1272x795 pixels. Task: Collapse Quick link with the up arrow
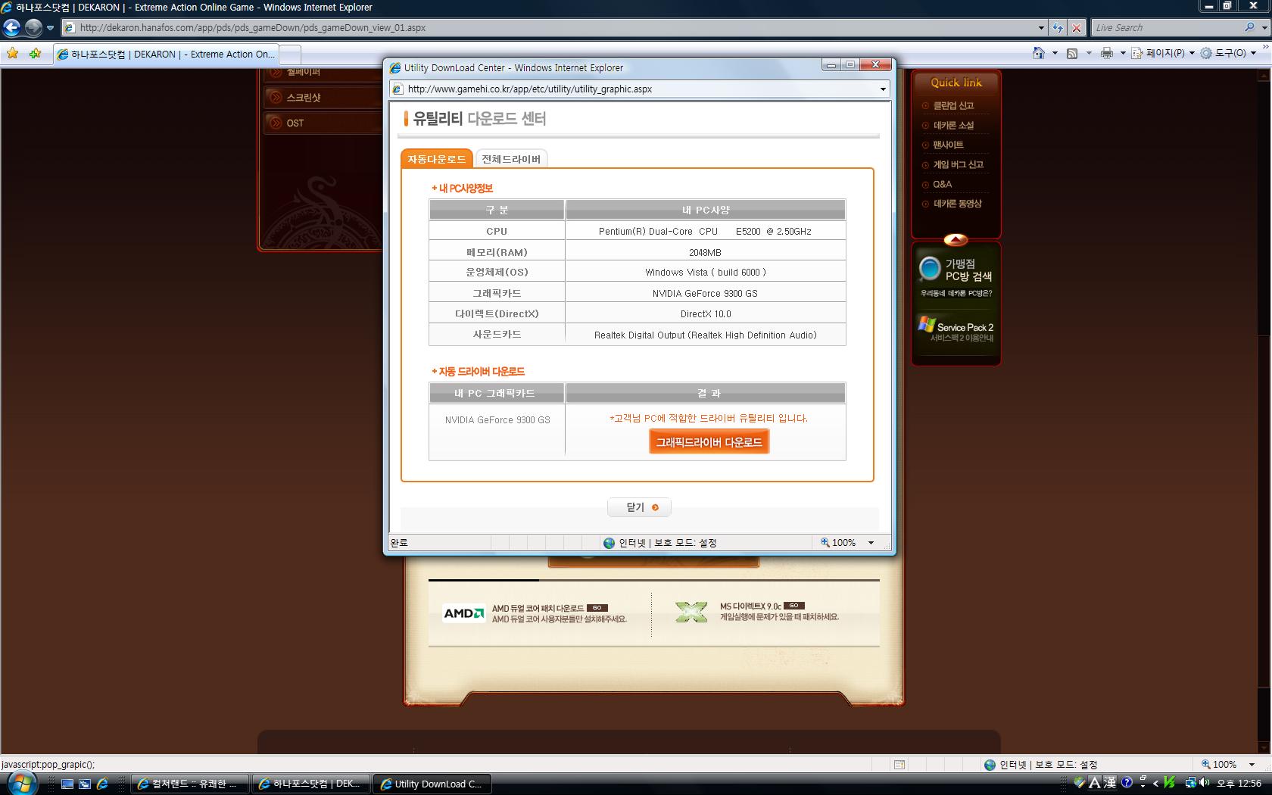(956, 240)
